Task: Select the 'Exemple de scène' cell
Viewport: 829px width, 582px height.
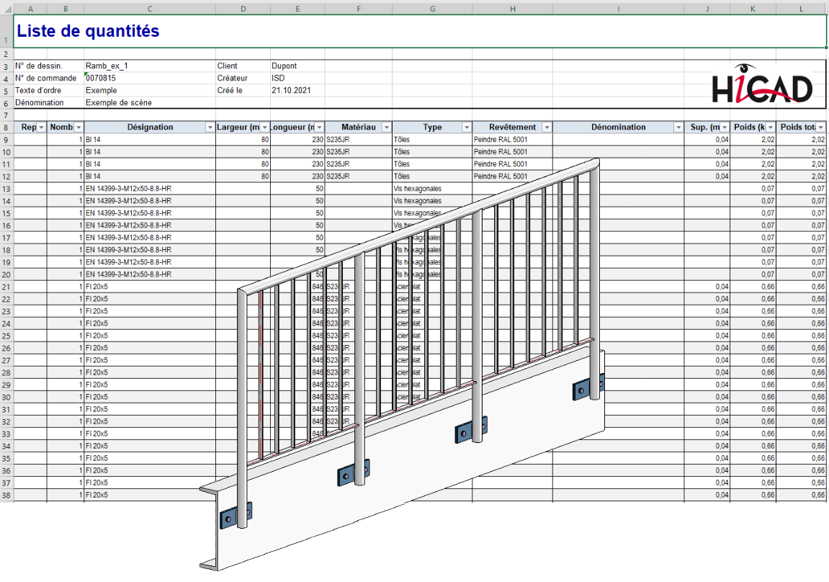Action: click(119, 103)
